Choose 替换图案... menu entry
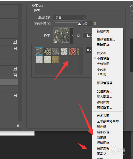 click(104, 107)
